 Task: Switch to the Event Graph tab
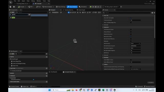81,10
